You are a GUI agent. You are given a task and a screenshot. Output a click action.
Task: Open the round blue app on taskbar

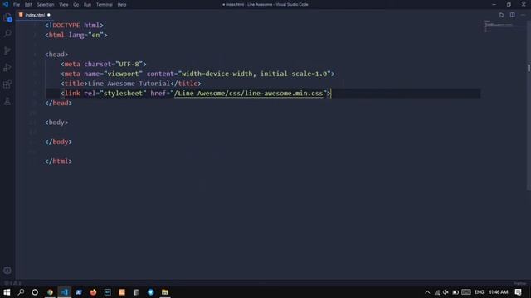click(151, 292)
